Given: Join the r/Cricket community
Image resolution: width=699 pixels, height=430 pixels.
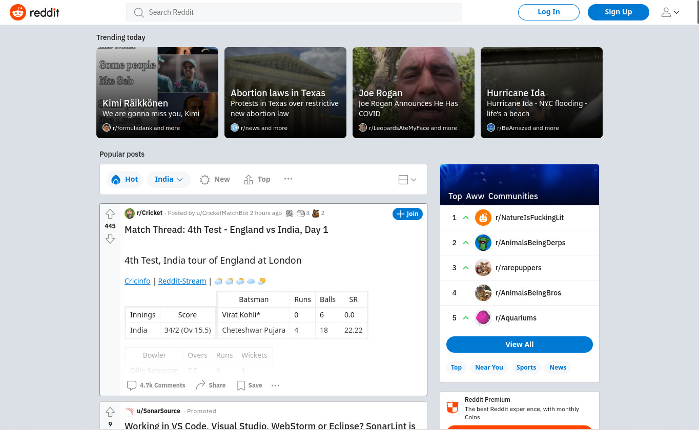Looking at the screenshot, I should coord(407,214).
